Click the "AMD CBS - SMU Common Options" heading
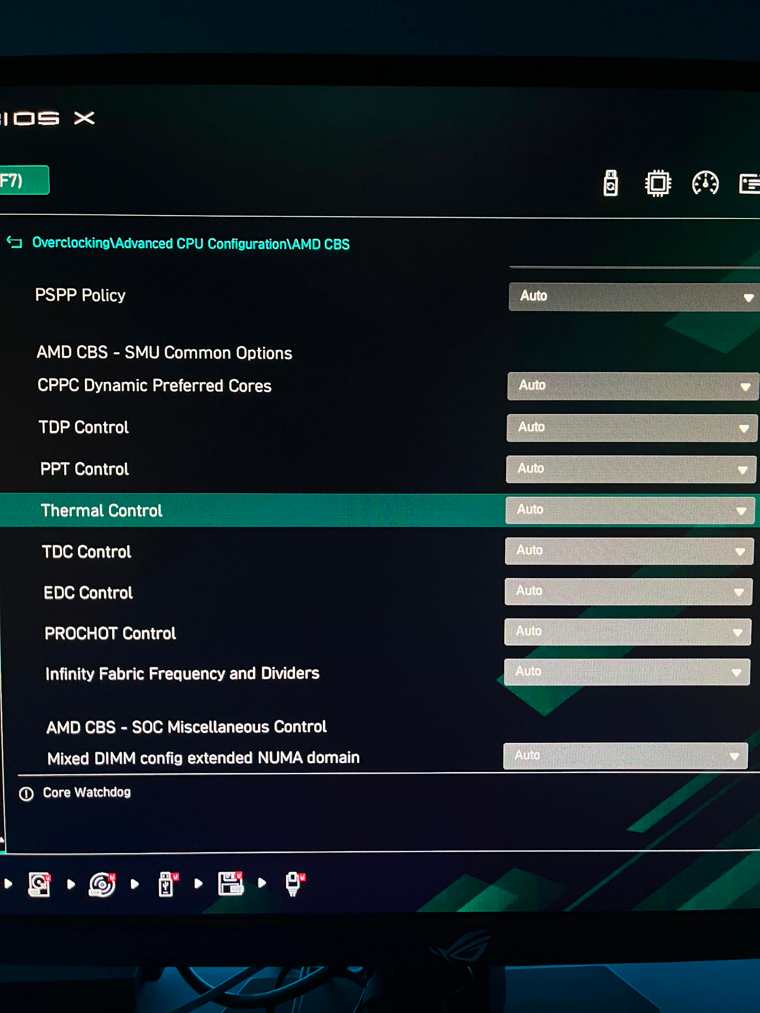Image resolution: width=760 pixels, height=1013 pixels. click(x=164, y=353)
